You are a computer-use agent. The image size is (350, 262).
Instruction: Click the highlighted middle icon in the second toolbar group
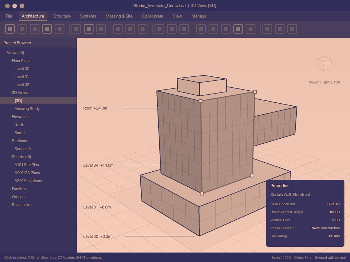pos(89,29)
